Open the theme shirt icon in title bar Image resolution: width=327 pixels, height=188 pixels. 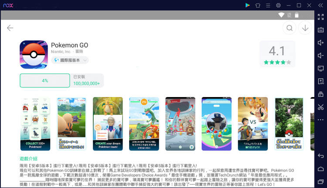pyautogui.click(x=258, y=5)
